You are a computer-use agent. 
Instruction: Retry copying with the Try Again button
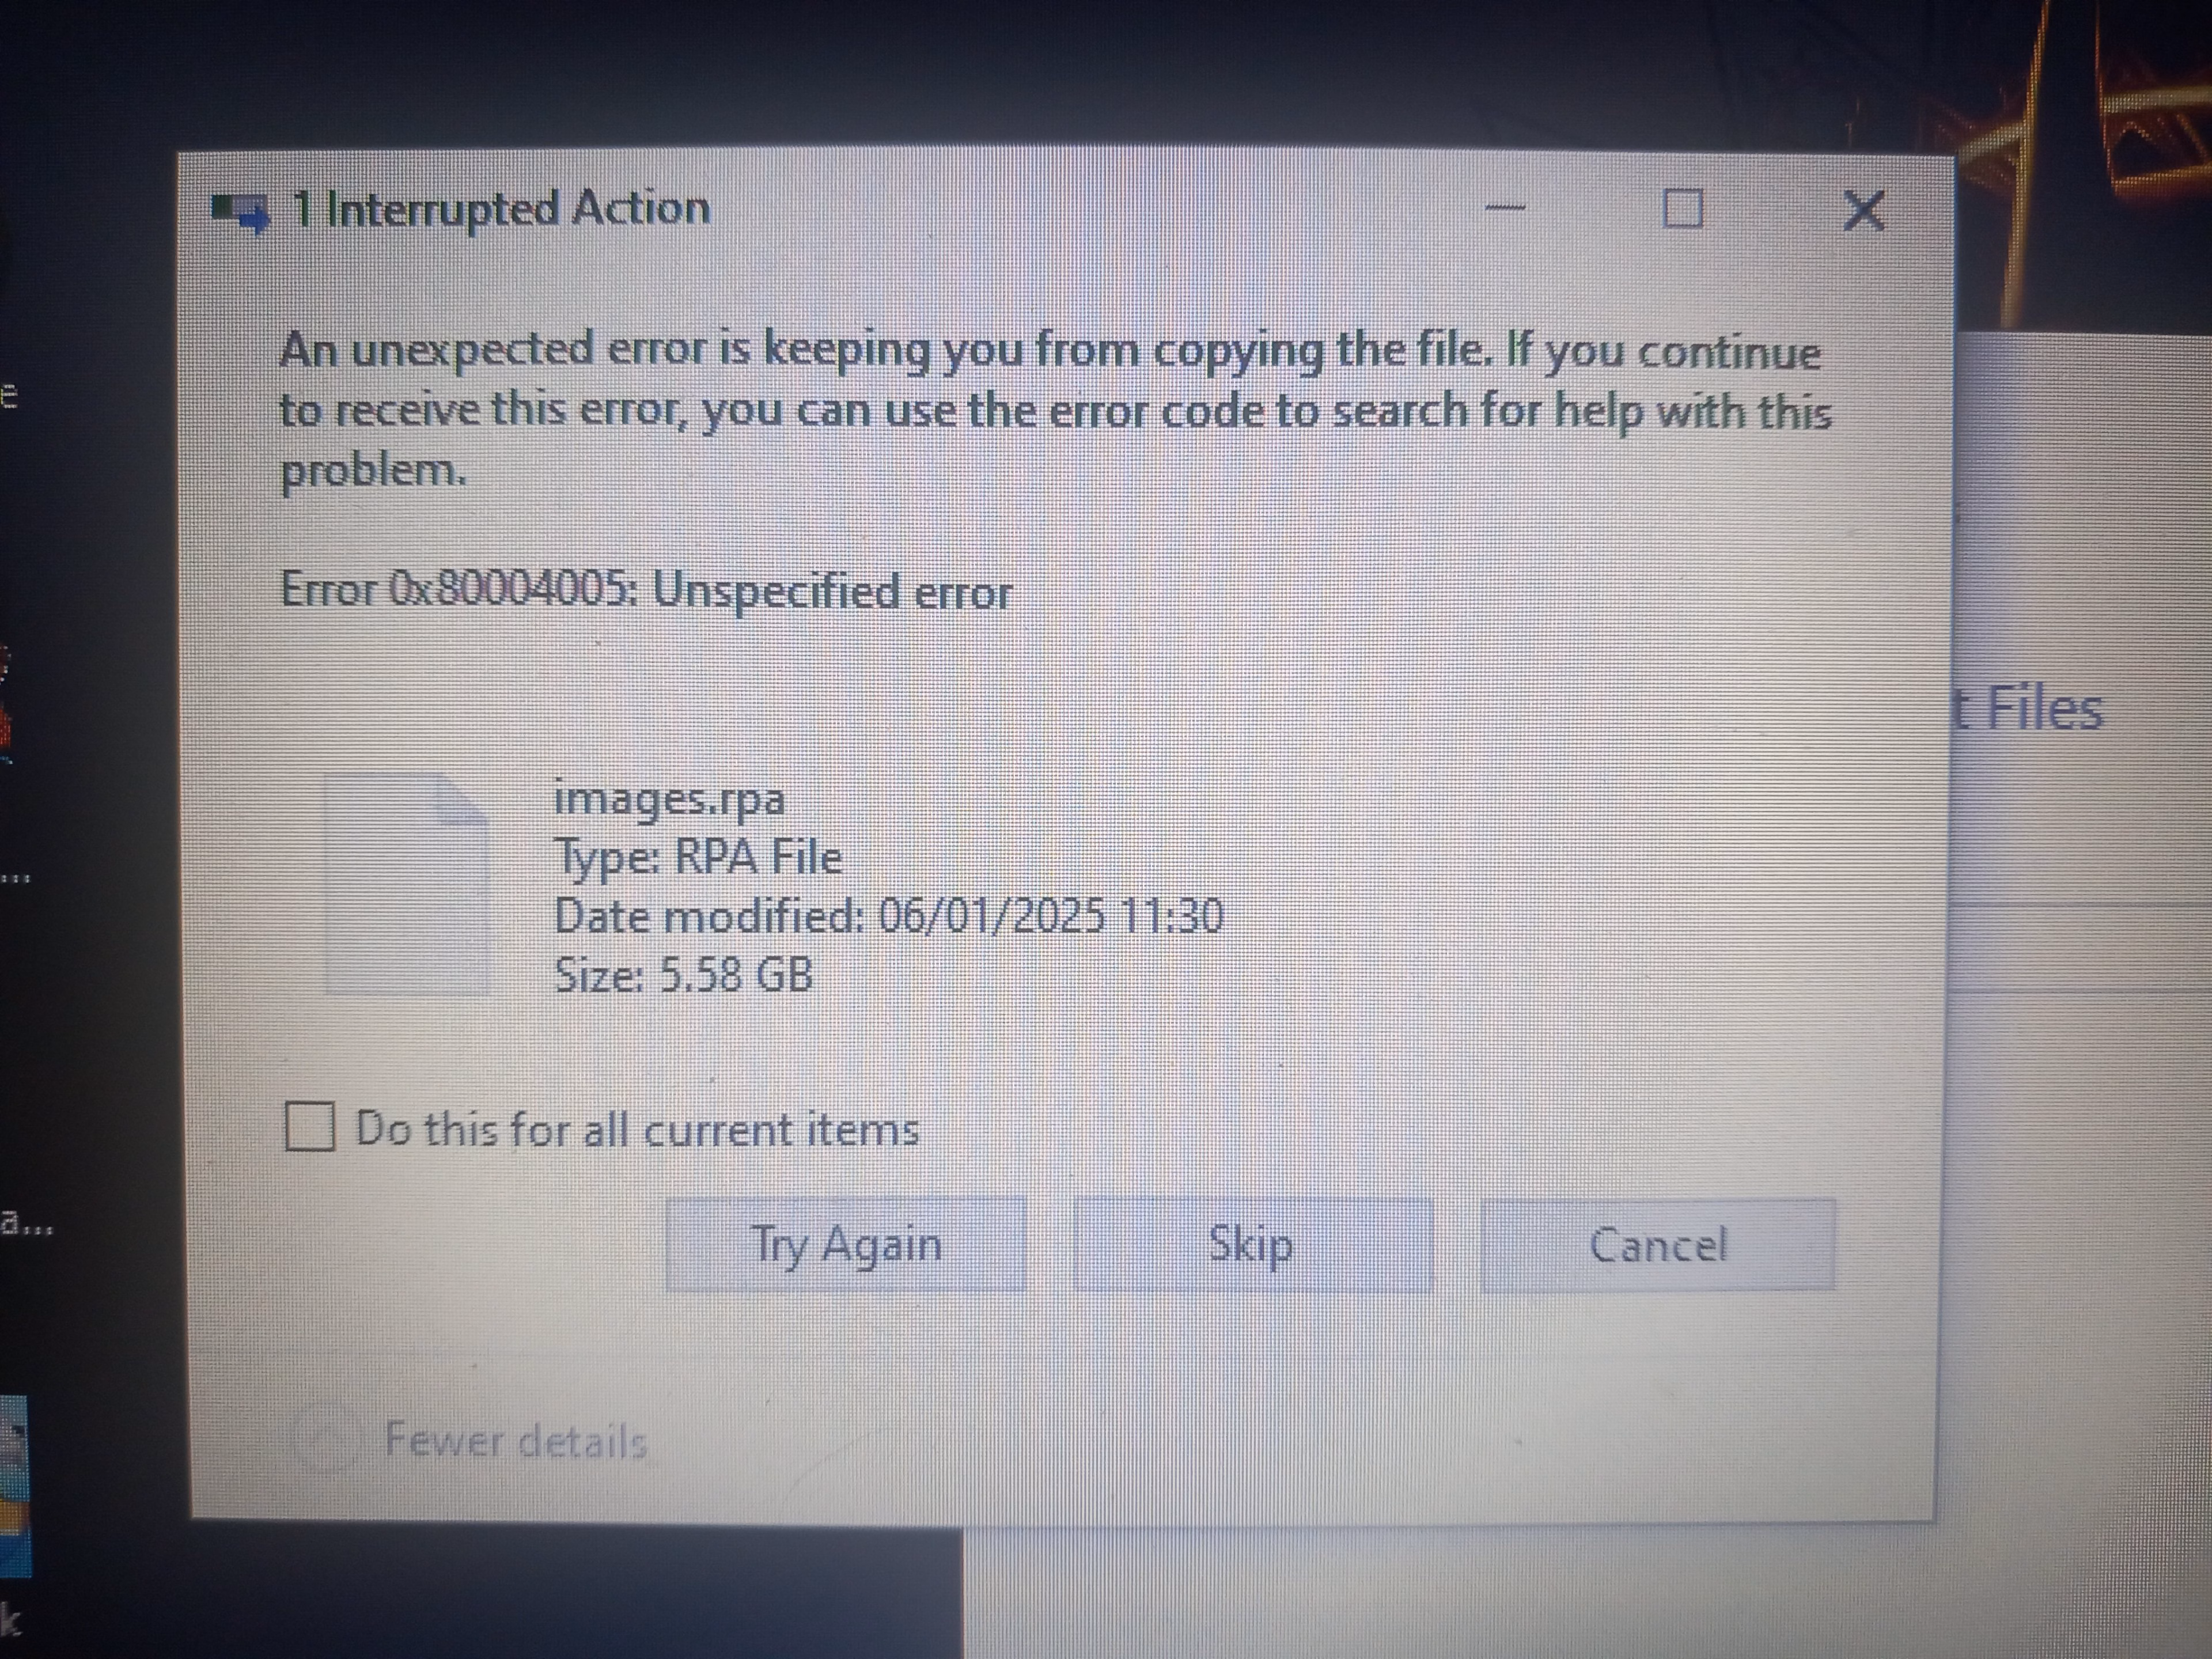[x=846, y=1245]
